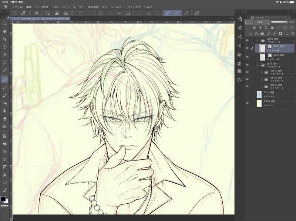Click Clip Studio logo icon
This screenshot has width=296, height=221.
[6, 7]
